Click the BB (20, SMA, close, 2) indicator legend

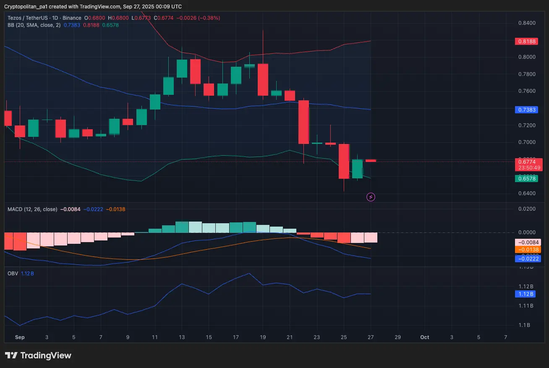click(34, 25)
